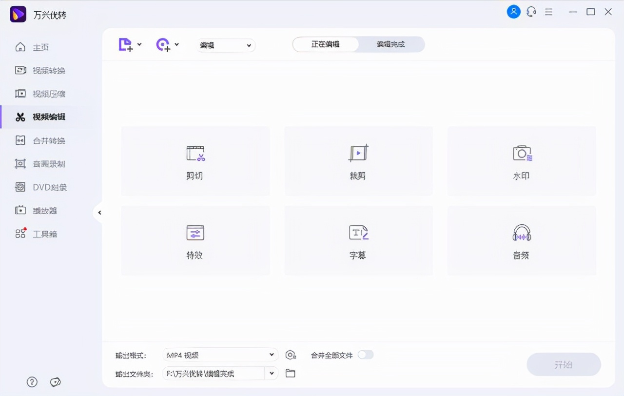The width and height of the screenshot is (624, 396).
Task: Enable the 合并全部文件 merge switch
Action: 366,355
